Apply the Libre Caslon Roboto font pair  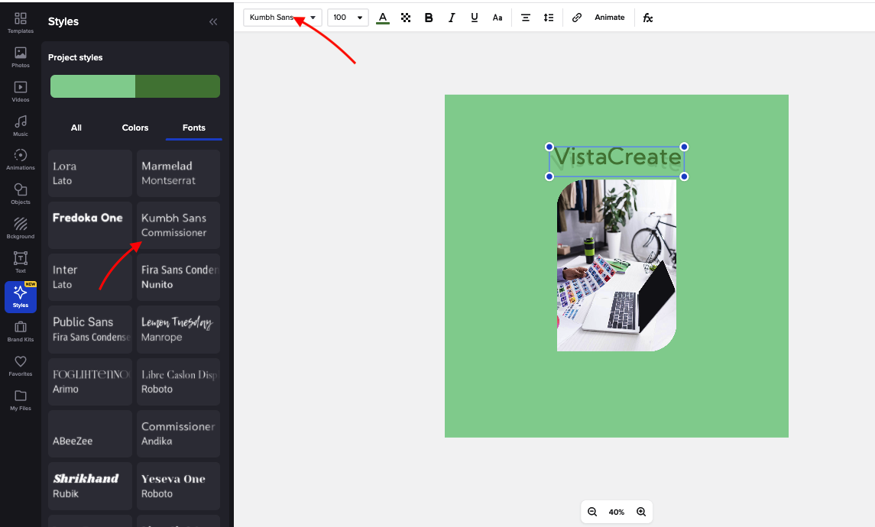(x=179, y=382)
